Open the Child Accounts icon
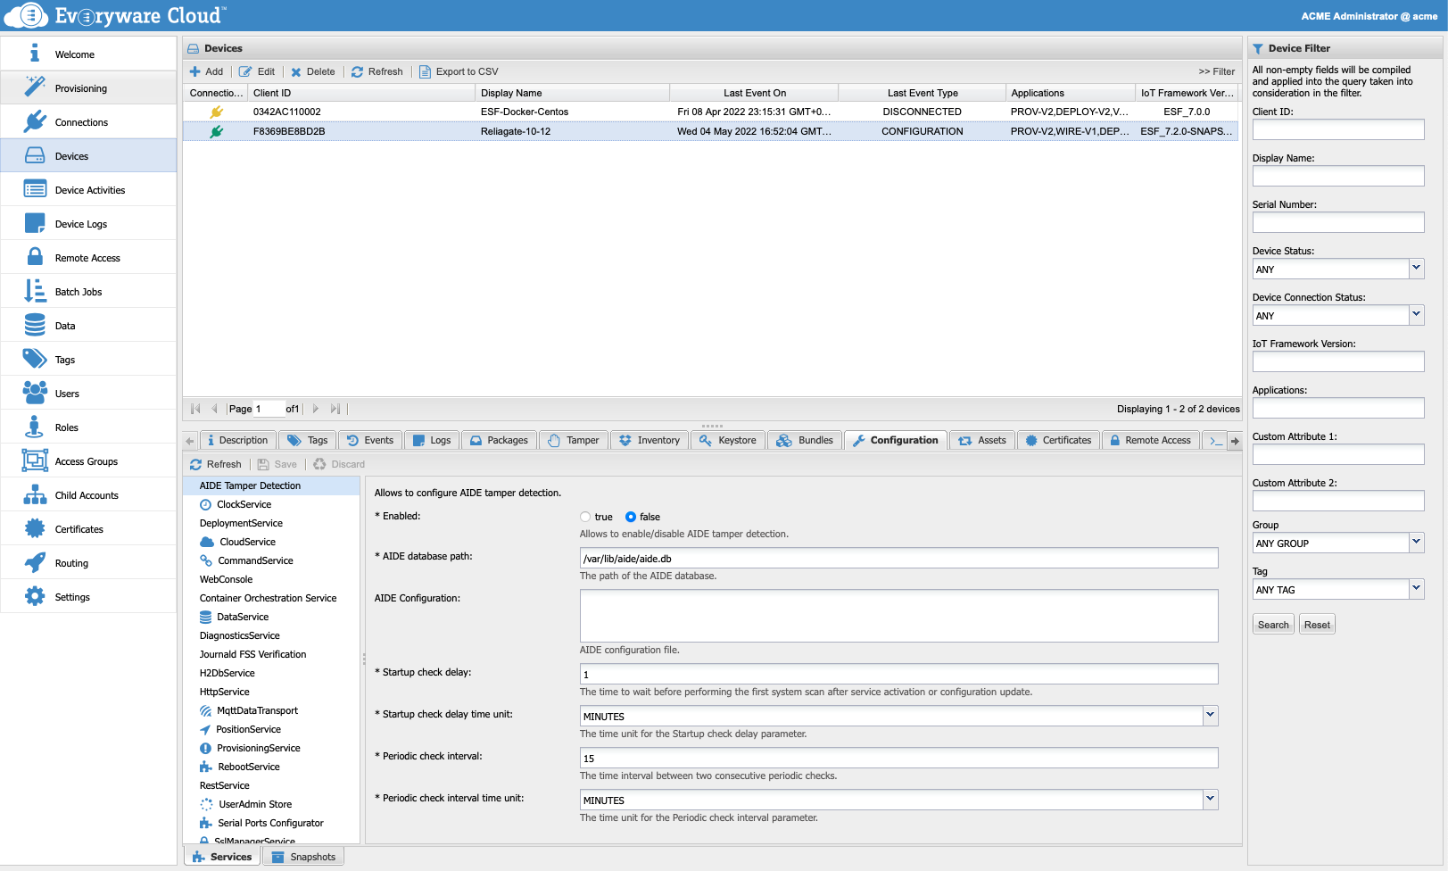The width and height of the screenshot is (1448, 871). tap(34, 494)
